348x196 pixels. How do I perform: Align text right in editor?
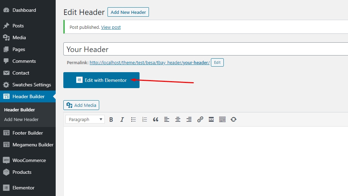(x=189, y=119)
